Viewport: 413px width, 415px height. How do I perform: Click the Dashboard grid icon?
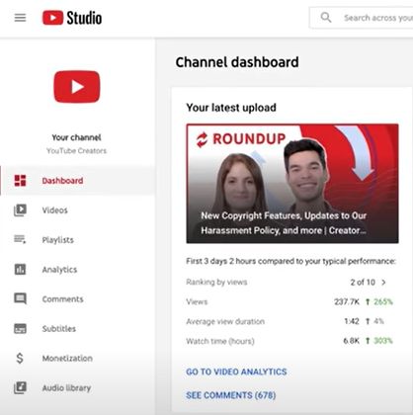tap(20, 181)
